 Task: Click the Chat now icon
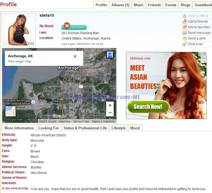[184, 44]
